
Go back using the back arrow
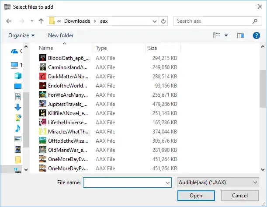coord(9,21)
